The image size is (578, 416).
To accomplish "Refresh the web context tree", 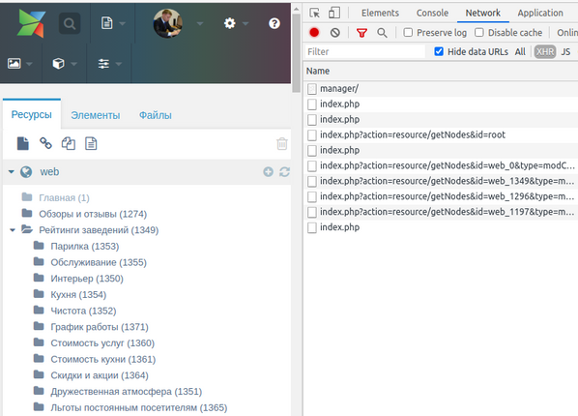I will click(284, 171).
